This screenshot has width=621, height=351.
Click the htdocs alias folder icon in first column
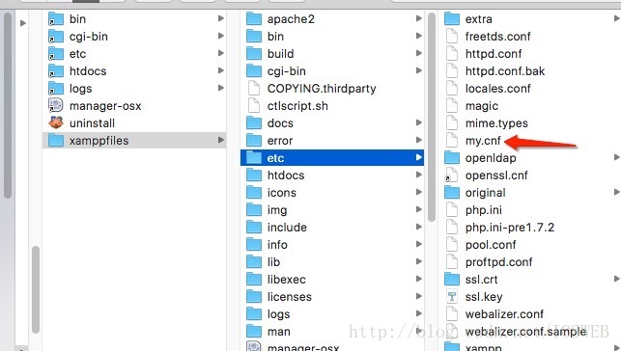click(56, 71)
